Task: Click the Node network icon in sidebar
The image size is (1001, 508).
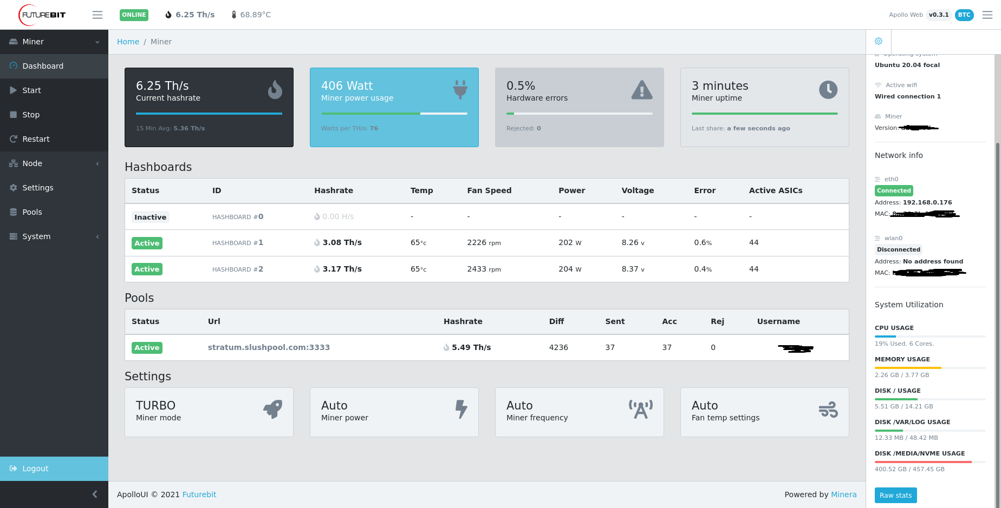Action: pos(14,163)
